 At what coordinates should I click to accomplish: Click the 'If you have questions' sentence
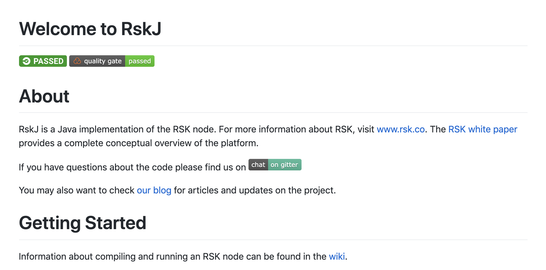[132, 167]
